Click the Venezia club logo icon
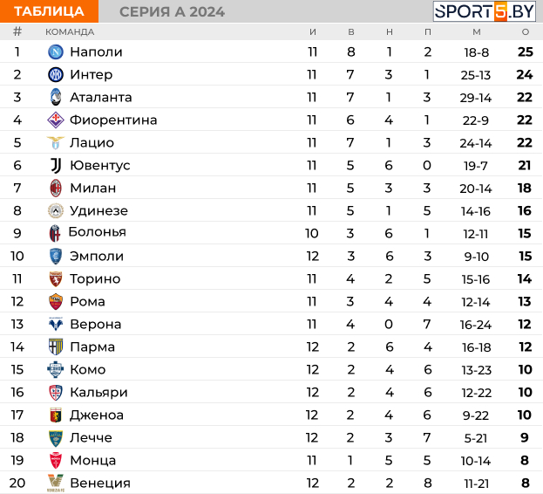The width and height of the screenshot is (543, 494). point(56,483)
